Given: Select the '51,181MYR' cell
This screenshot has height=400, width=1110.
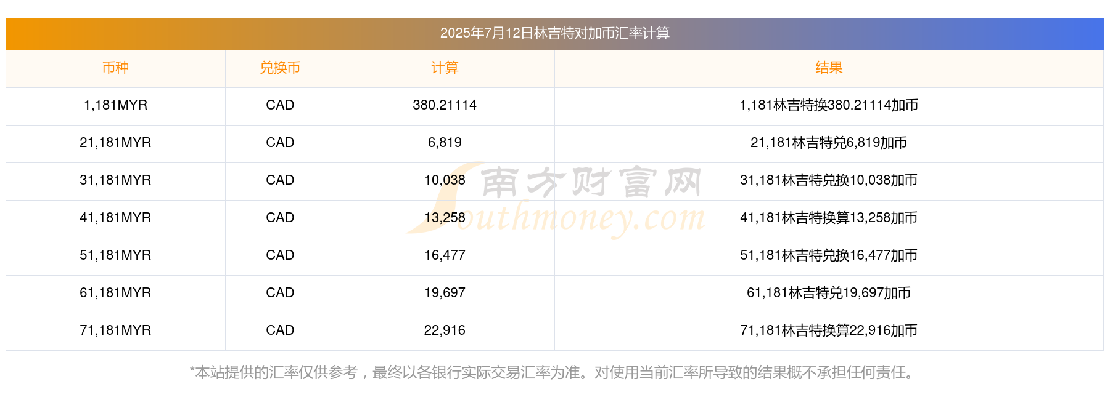Looking at the screenshot, I should (115, 255).
